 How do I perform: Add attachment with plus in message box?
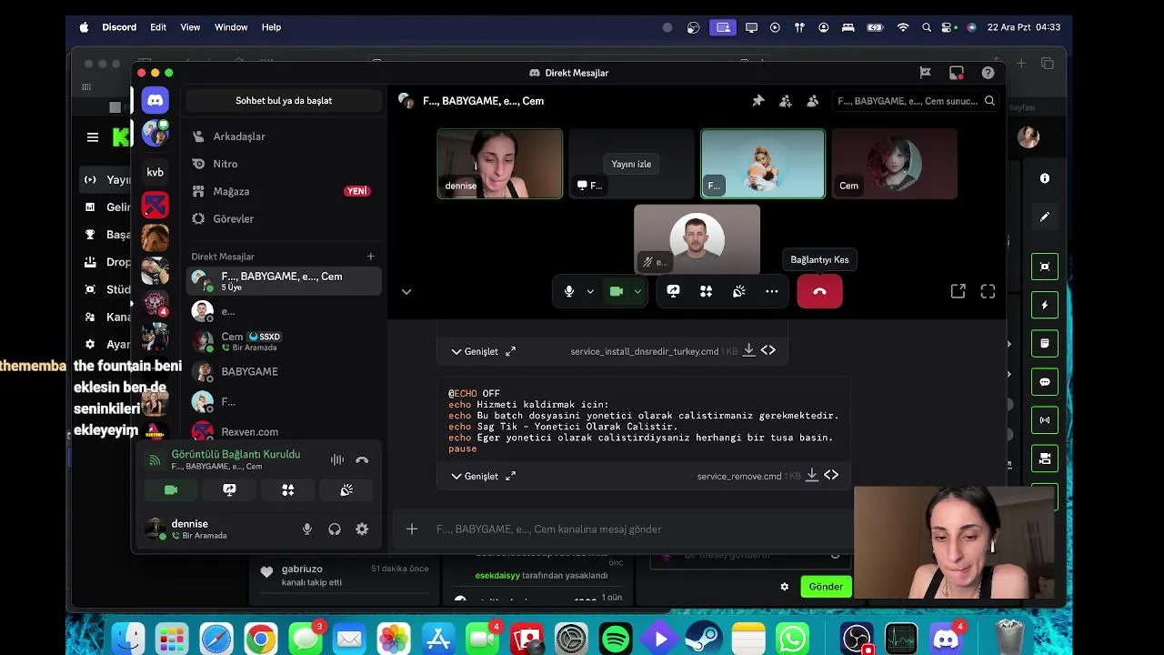(x=412, y=529)
